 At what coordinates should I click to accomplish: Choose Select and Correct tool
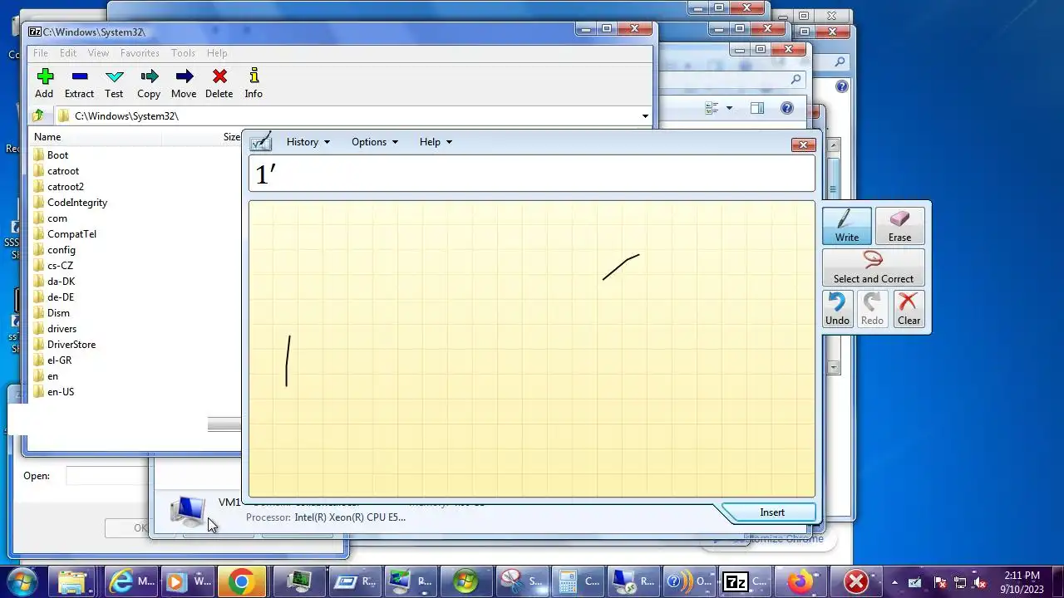(x=873, y=267)
